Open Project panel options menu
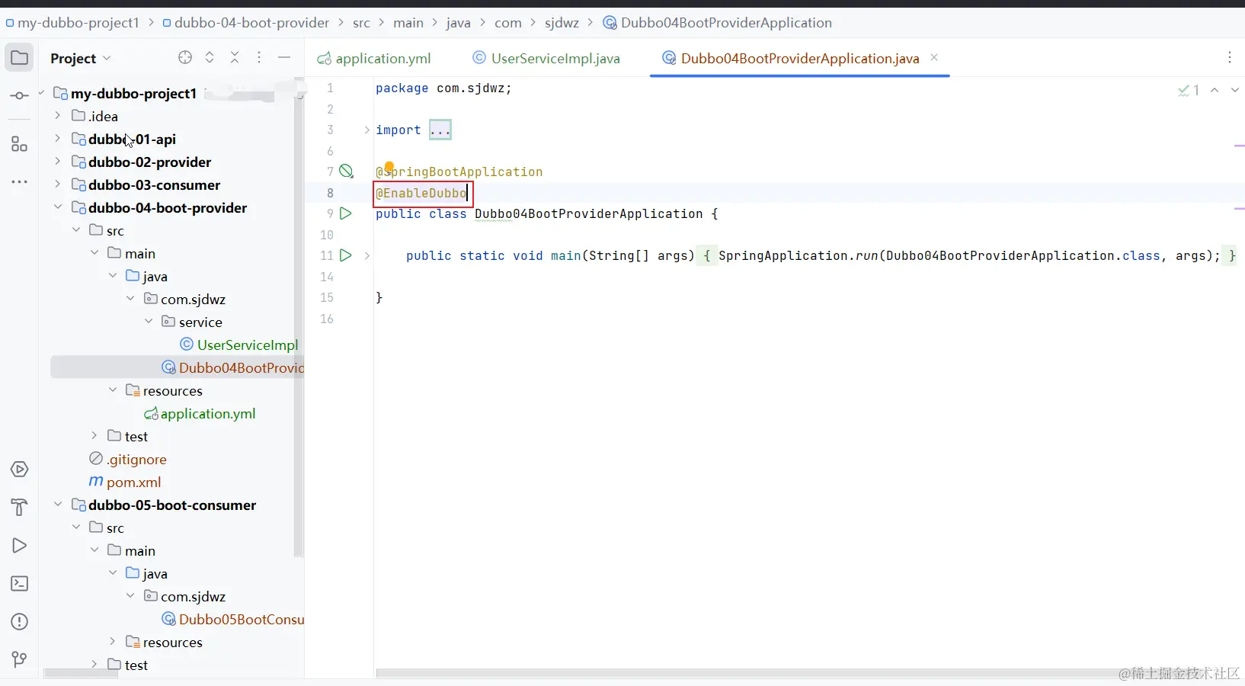Image resolution: width=1245 pixels, height=686 pixels. [x=259, y=57]
